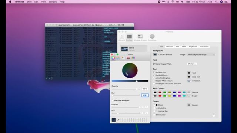
Task: Open Encodings preferences pane
Action: 152,38
